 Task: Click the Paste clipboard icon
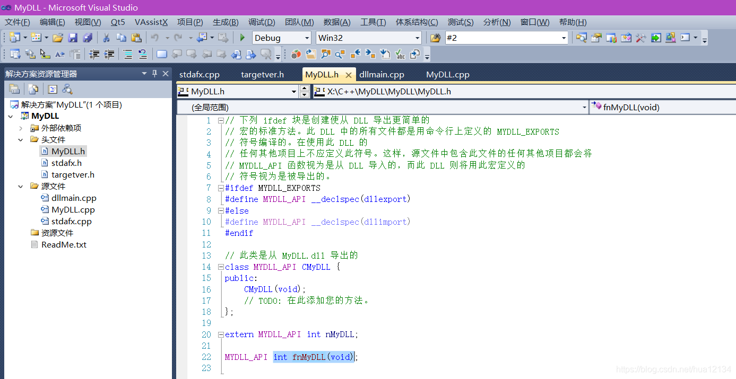pos(136,38)
